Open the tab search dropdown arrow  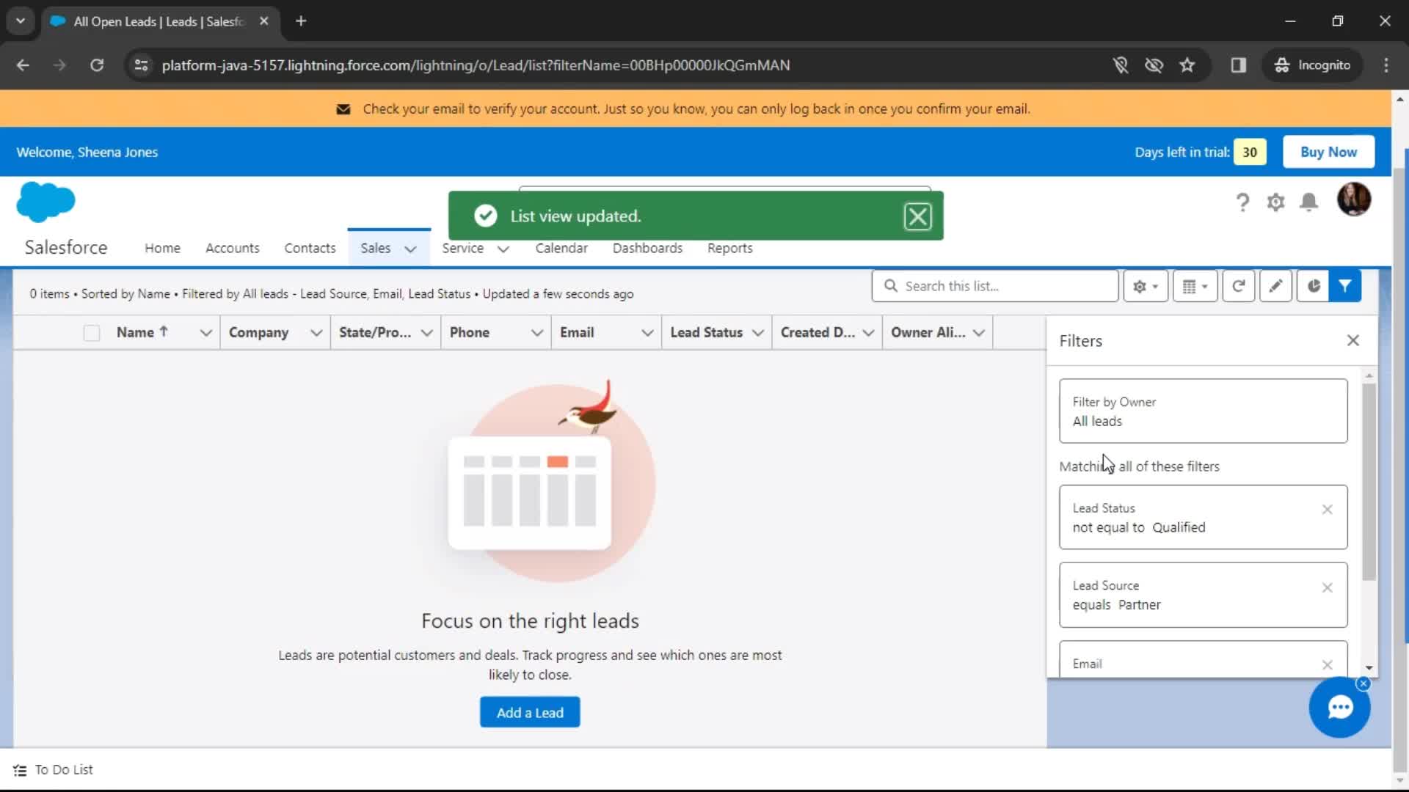click(x=21, y=21)
